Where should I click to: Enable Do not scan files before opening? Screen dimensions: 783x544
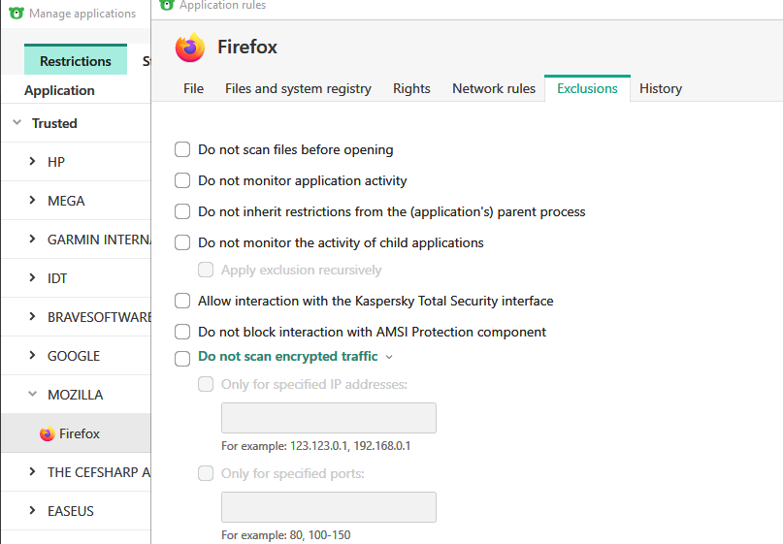[x=182, y=149]
